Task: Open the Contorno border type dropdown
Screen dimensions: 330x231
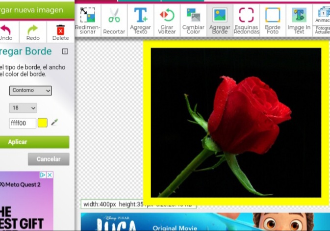Action: 30,91
